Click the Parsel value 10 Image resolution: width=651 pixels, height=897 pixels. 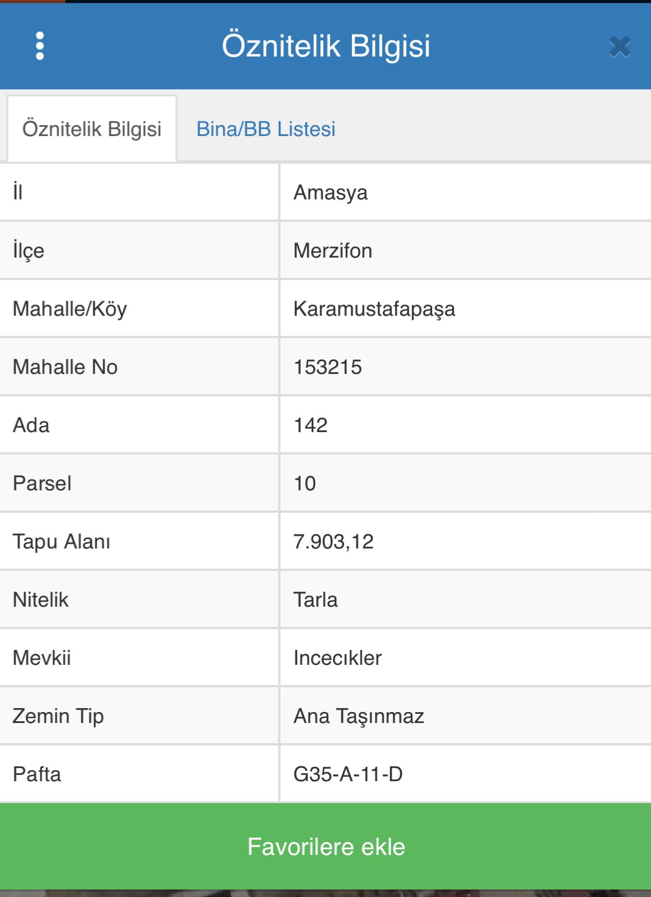coord(305,483)
